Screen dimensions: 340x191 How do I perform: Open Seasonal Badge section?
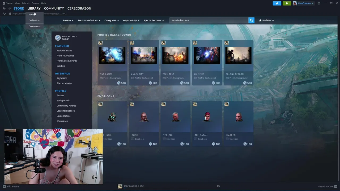click(66, 111)
